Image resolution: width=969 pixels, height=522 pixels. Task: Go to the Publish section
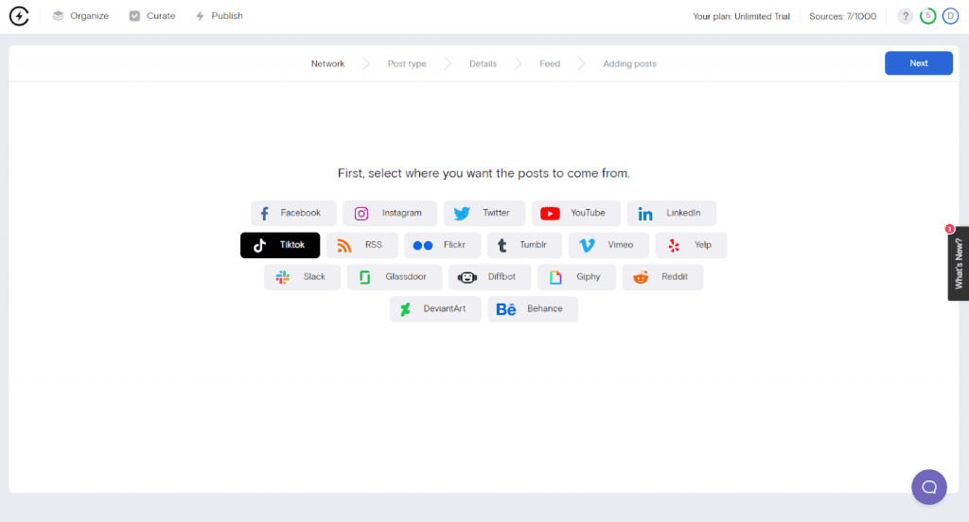click(x=220, y=16)
